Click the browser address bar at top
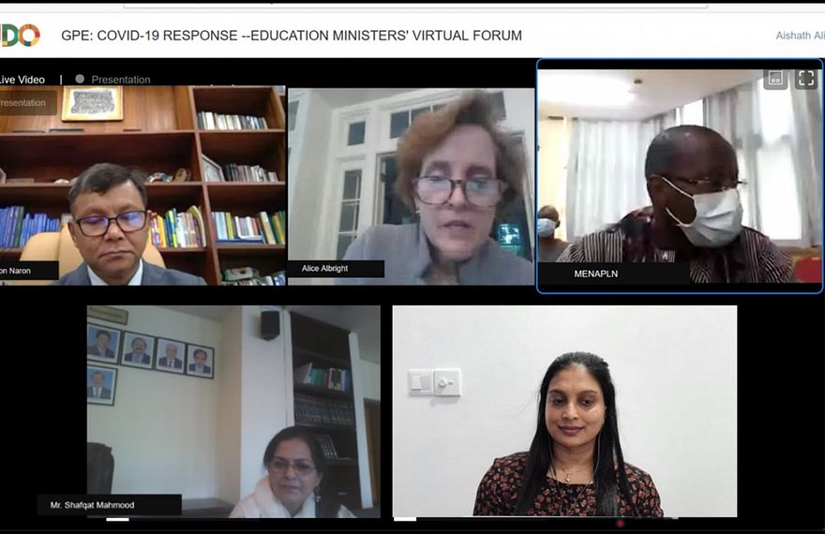This screenshot has width=825, height=534. coord(415,5)
